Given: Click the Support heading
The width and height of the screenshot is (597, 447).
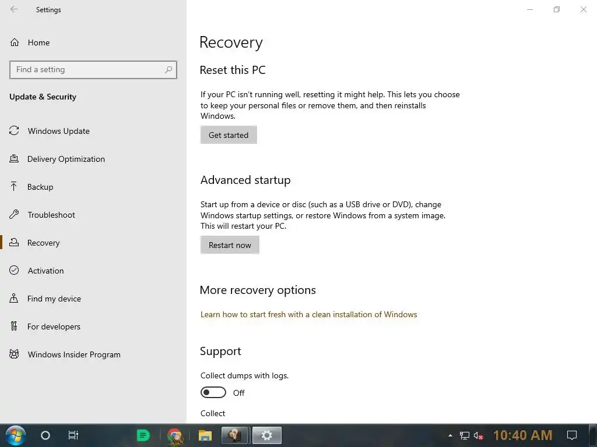Looking at the screenshot, I should [x=220, y=351].
